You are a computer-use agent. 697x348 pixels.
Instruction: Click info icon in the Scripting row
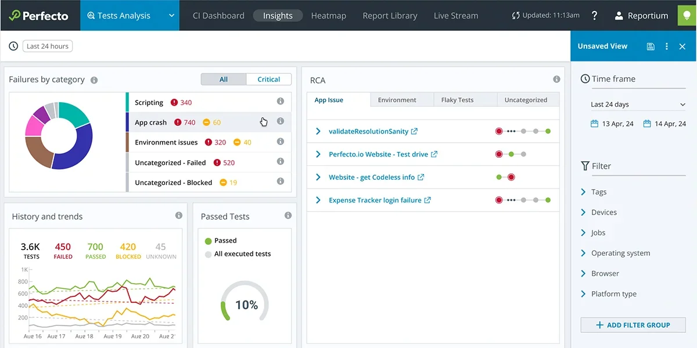(281, 101)
